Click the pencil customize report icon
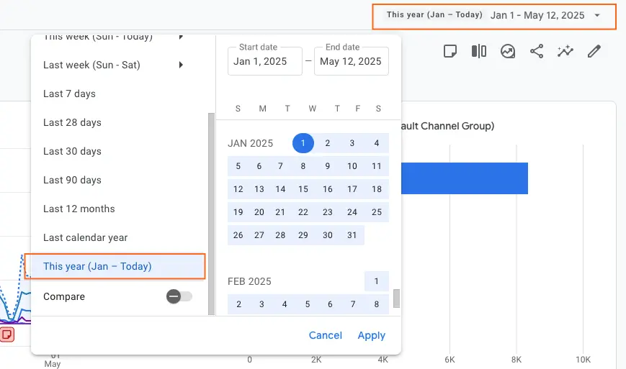Viewport: 626px width, 369px height. pos(594,51)
